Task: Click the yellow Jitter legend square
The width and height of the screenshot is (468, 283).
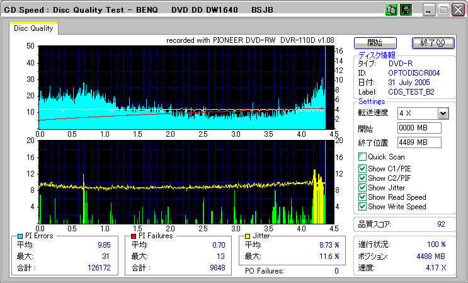Action: [x=248, y=236]
